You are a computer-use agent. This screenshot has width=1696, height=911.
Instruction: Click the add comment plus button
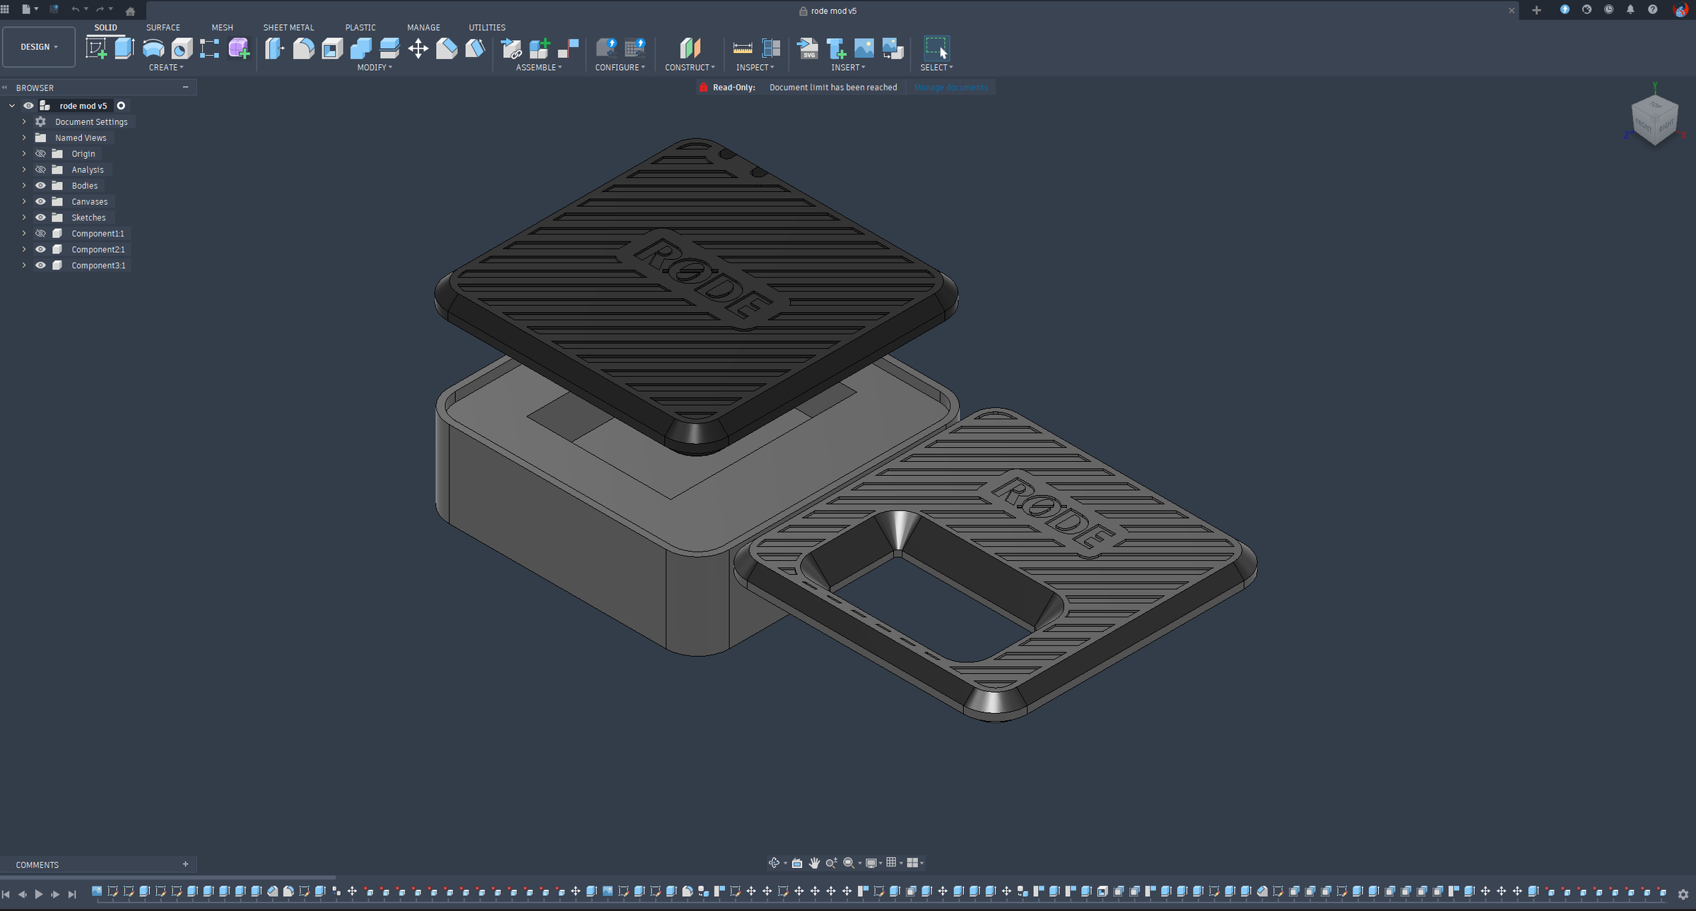point(185,864)
